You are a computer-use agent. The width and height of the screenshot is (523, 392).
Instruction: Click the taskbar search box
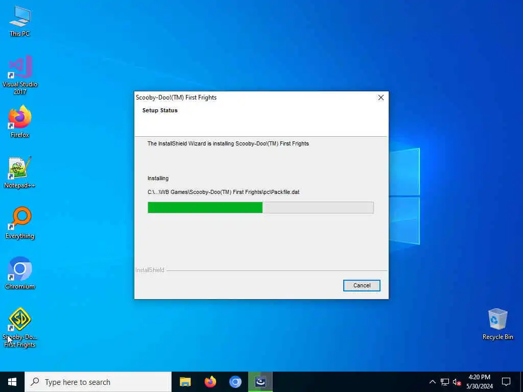click(98, 382)
